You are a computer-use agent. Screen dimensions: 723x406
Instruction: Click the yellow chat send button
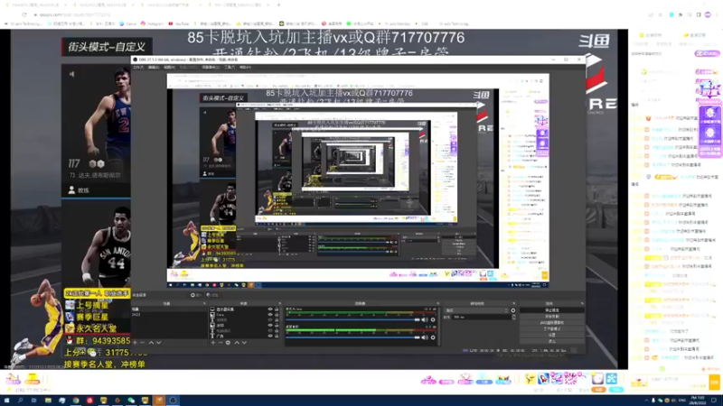[x=714, y=382]
